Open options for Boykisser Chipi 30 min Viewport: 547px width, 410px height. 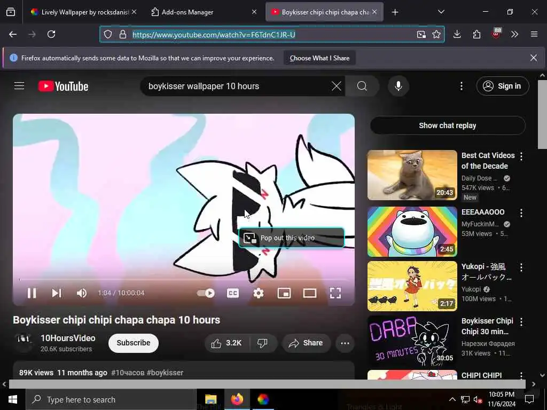click(521, 322)
